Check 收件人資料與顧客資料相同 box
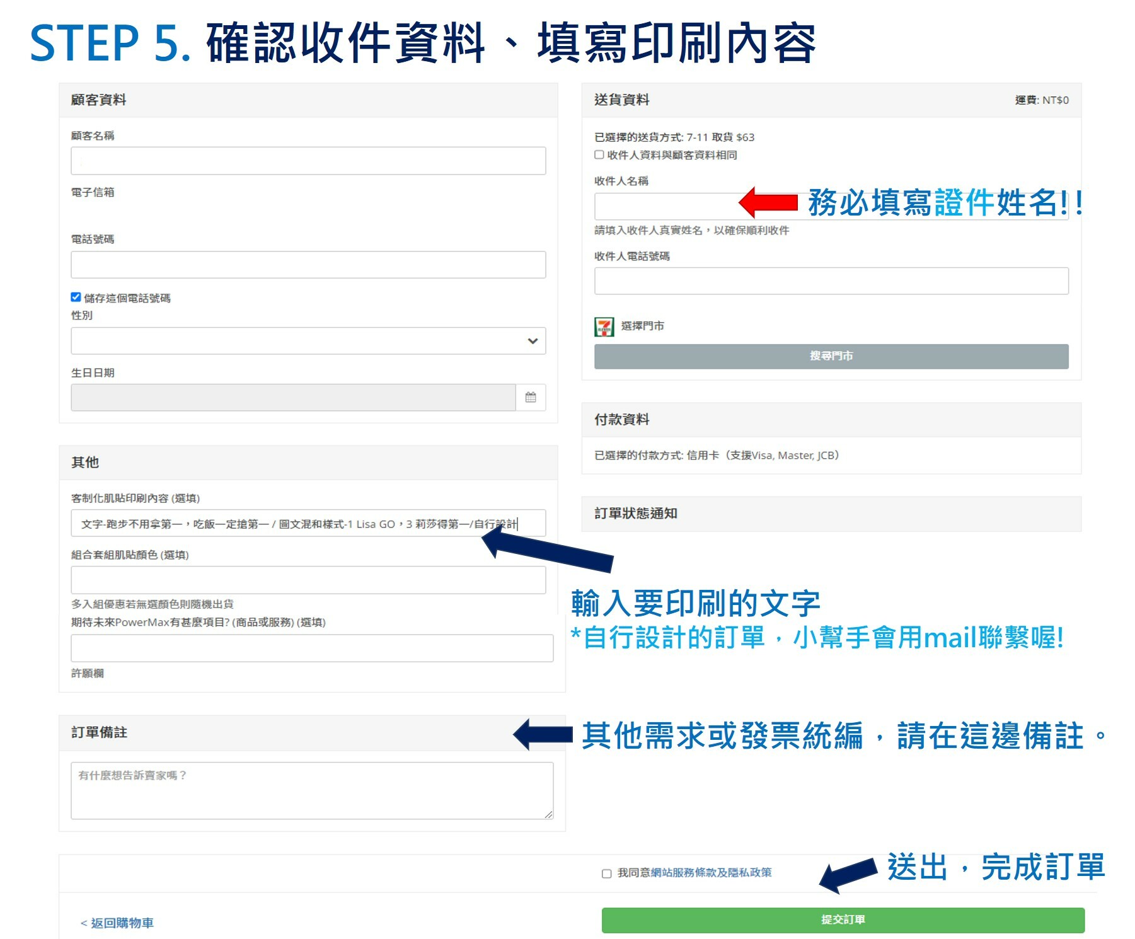The height and width of the screenshot is (939, 1135). coord(599,155)
